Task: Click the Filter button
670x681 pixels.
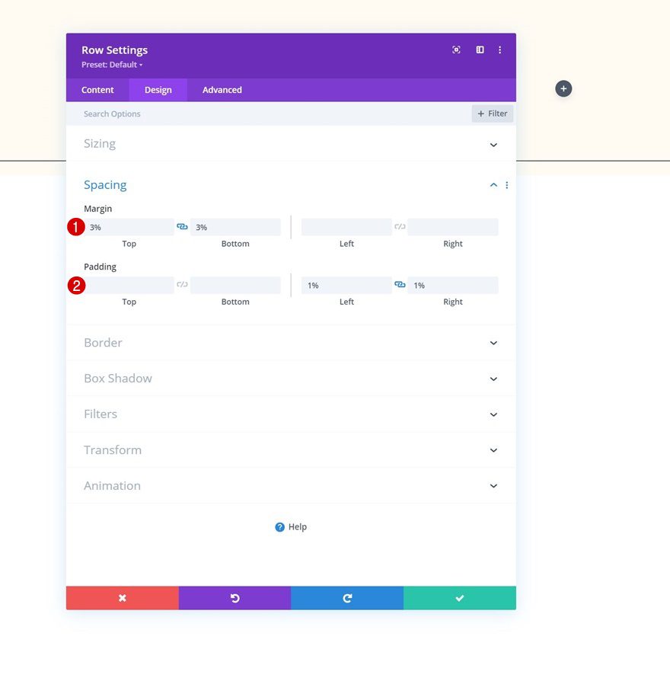Action: [493, 113]
